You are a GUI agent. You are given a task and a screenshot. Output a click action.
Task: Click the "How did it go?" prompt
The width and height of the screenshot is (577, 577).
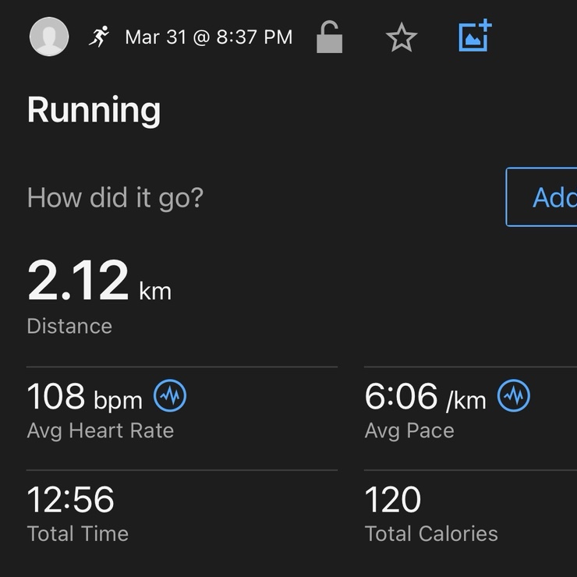pyautogui.click(x=115, y=197)
